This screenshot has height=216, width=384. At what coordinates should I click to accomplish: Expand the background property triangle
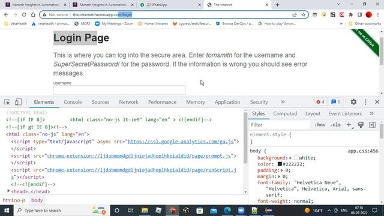click(290, 158)
